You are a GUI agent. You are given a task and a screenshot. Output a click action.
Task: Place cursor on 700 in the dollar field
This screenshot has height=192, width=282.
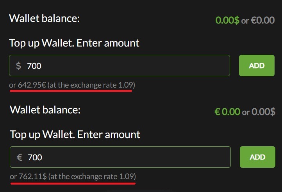tap(34, 66)
